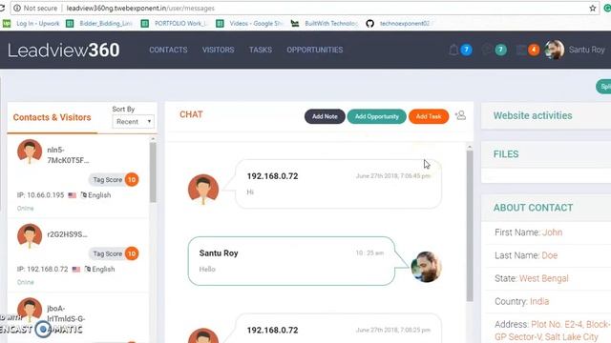Click the browser address bar URL
This screenshot has height=343, width=611.
(x=140, y=8)
